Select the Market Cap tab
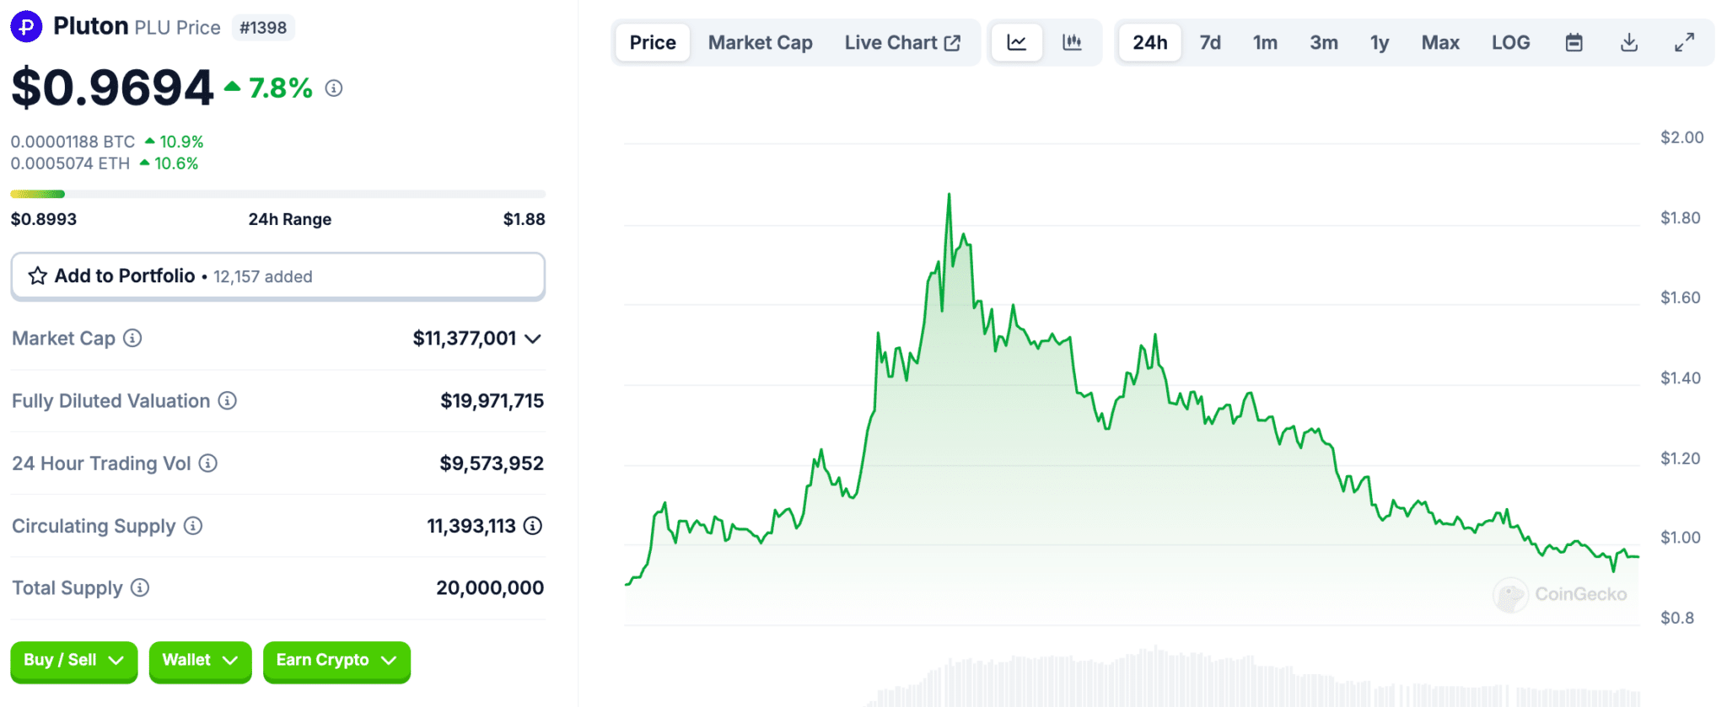The width and height of the screenshot is (1727, 707). pyautogui.click(x=761, y=42)
